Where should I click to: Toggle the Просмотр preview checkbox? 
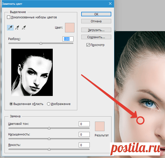(88, 45)
